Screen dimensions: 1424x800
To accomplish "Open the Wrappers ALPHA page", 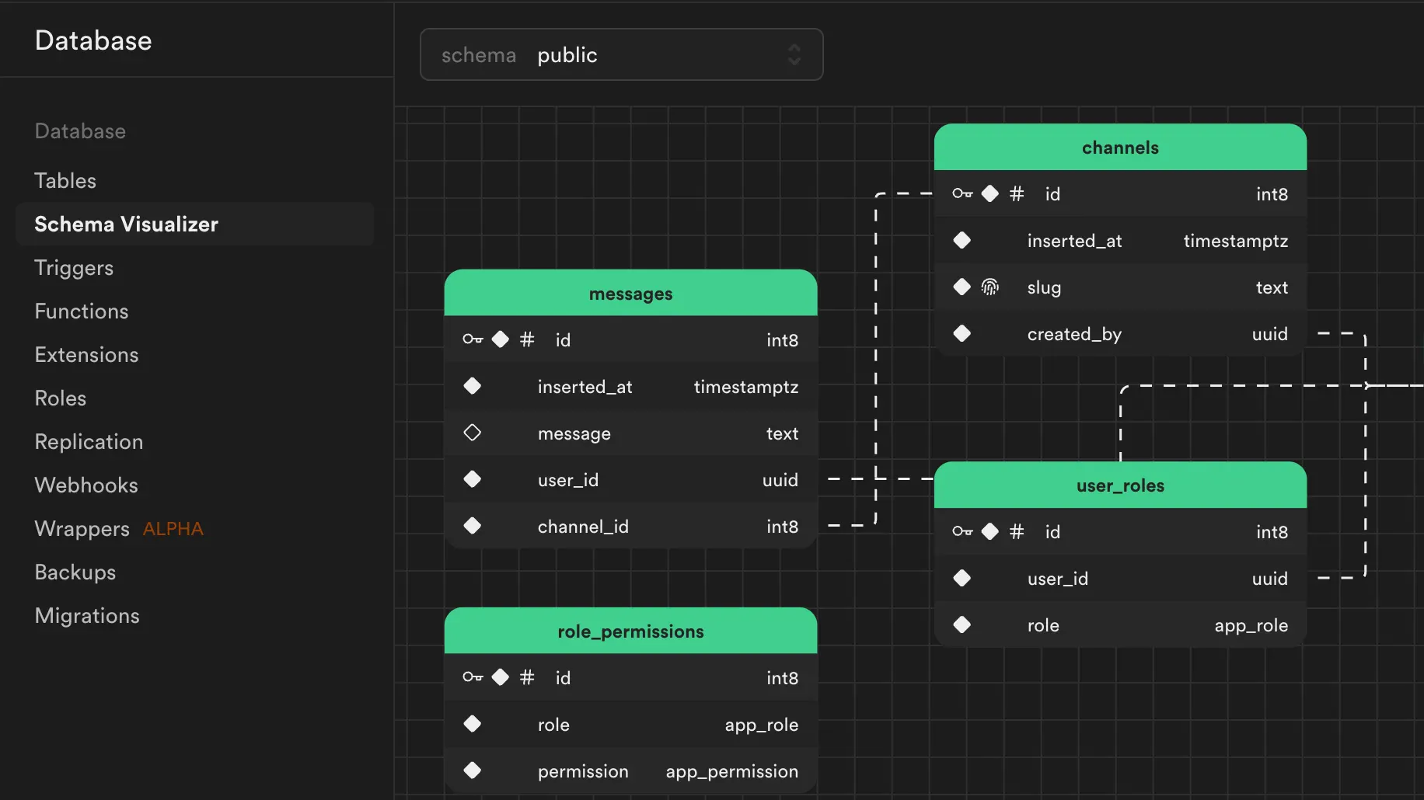I will click(x=82, y=528).
